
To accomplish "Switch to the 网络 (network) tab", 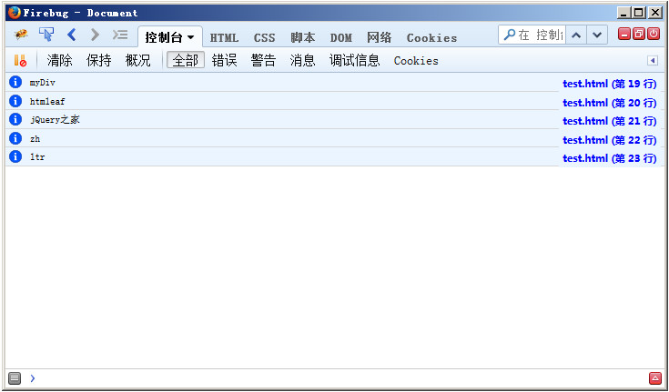I will [380, 37].
